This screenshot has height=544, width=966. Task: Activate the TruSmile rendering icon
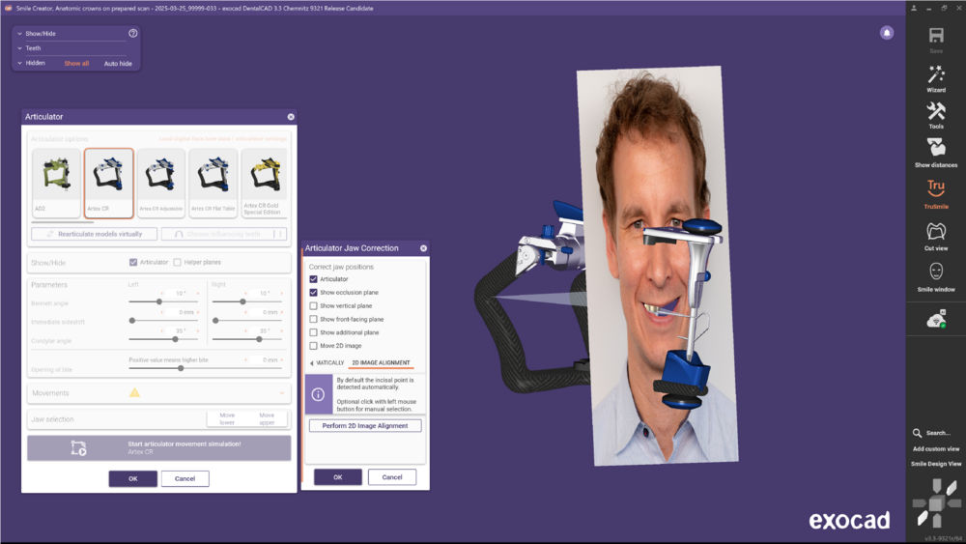(936, 187)
